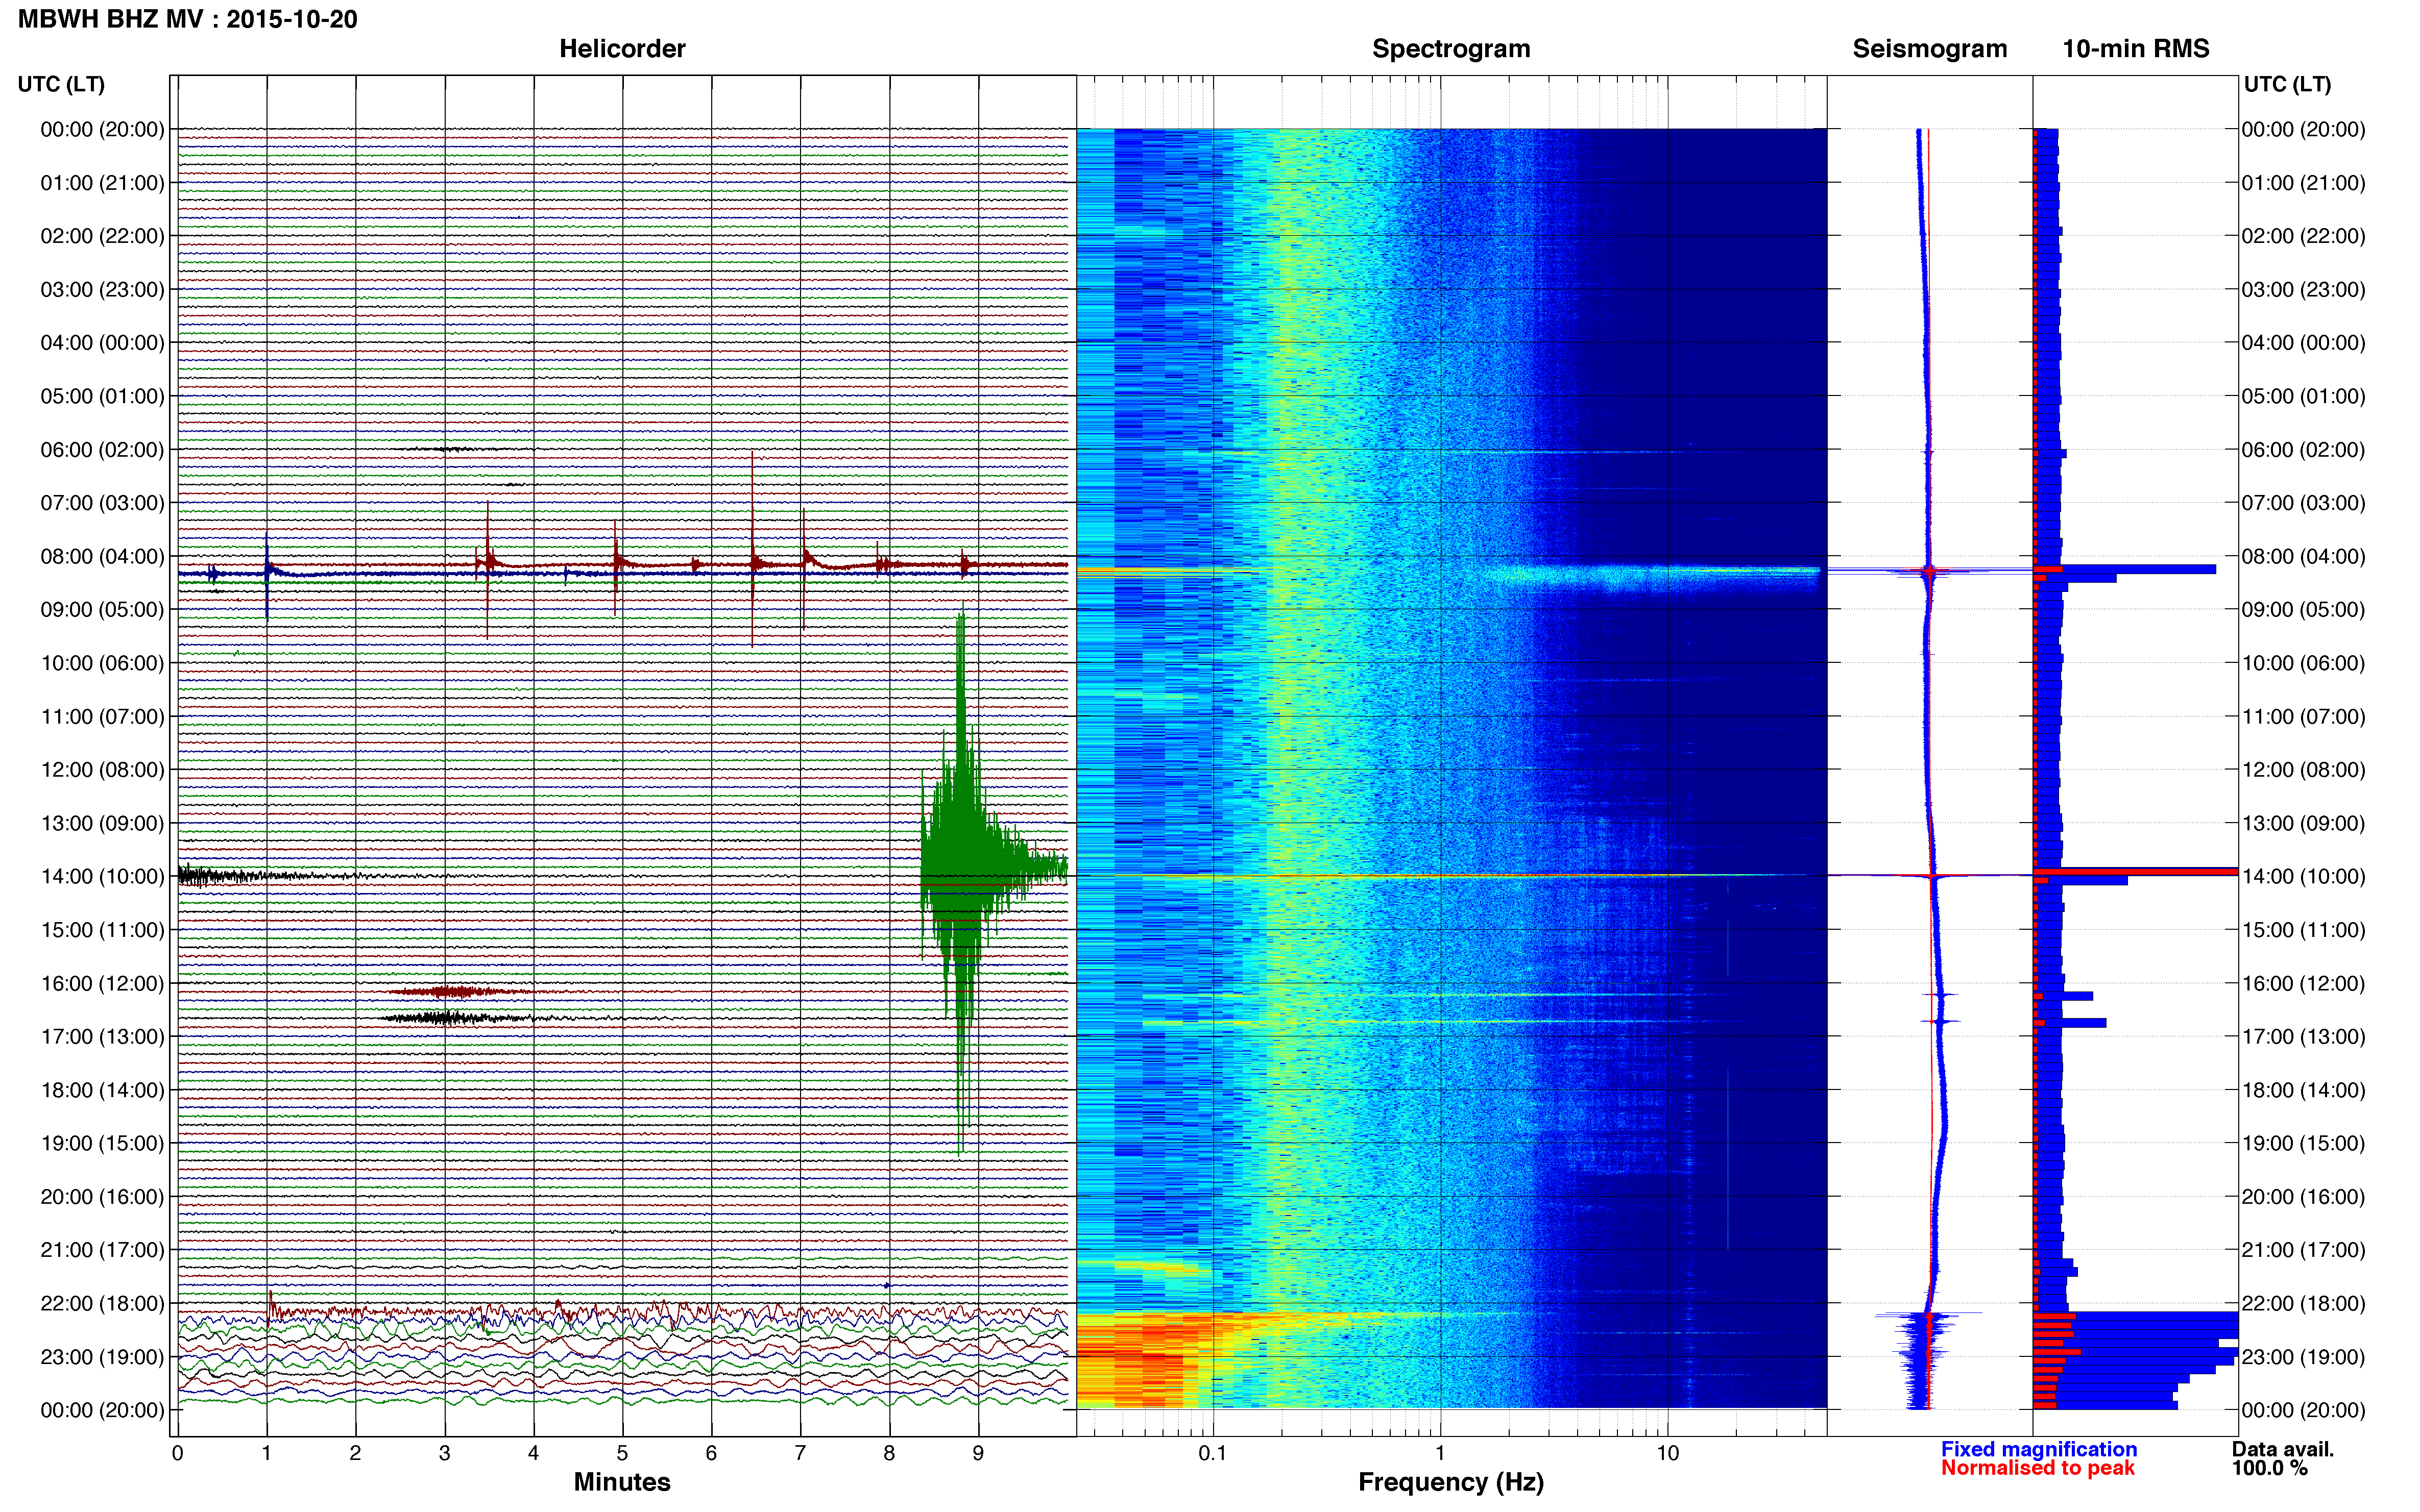Click "03:00 (23:00)" label beside the RMS panel
The width and height of the screenshot is (2420, 1512).
pyautogui.click(x=2304, y=289)
